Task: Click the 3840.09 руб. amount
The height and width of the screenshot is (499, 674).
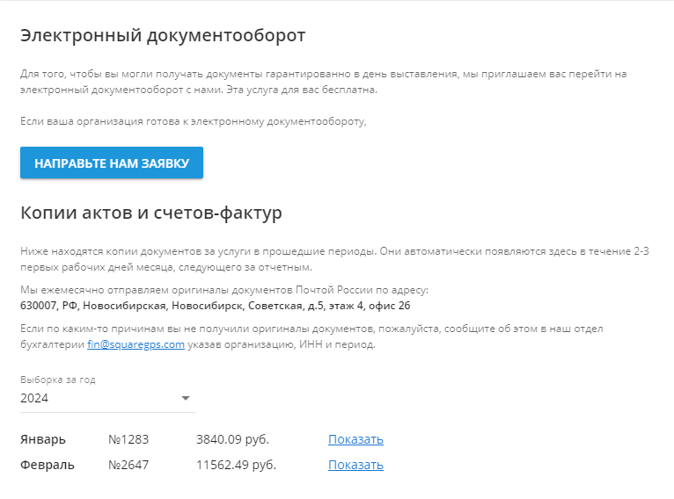Action: tap(232, 439)
